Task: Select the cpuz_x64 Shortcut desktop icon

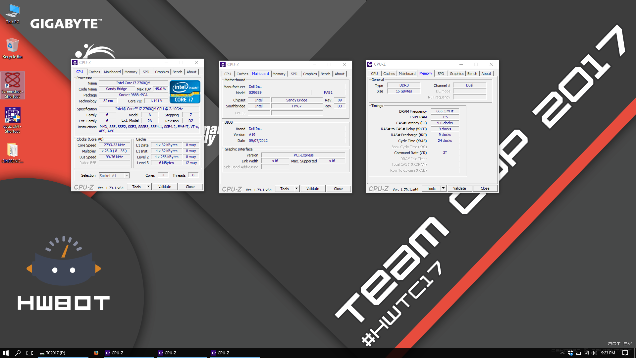Action: pos(13,120)
